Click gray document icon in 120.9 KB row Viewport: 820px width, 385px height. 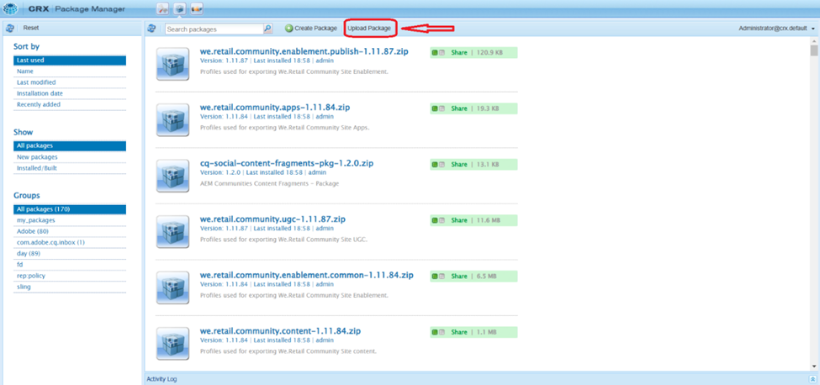[442, 52]
